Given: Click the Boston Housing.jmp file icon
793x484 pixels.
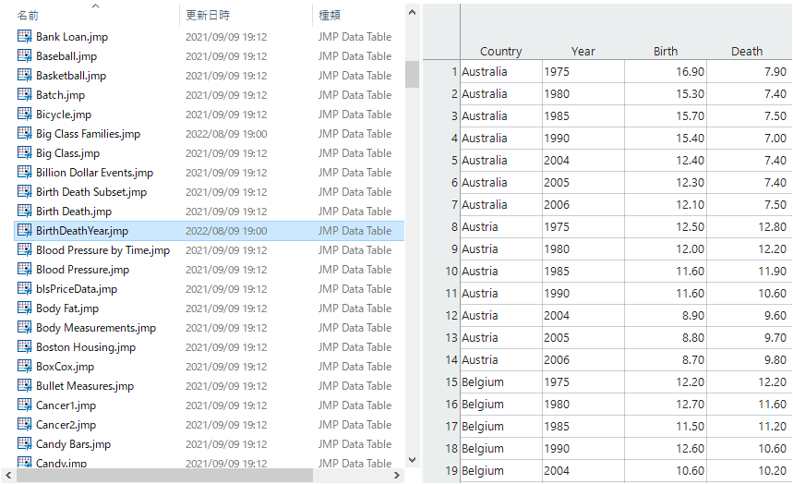Looking at the screenshot, I should 24,346.
